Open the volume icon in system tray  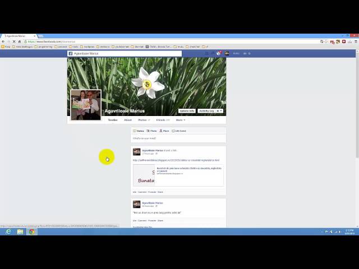pyautogui.click(x=340, y=231)
